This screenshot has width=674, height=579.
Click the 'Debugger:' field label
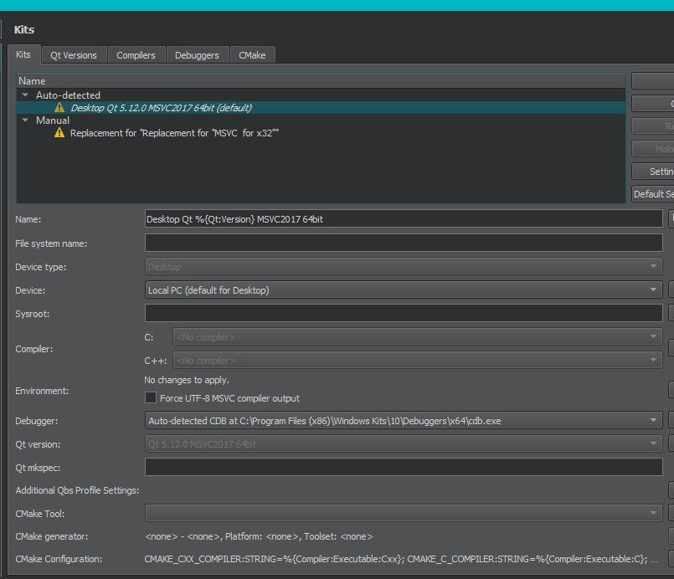[x=37, y=421]
